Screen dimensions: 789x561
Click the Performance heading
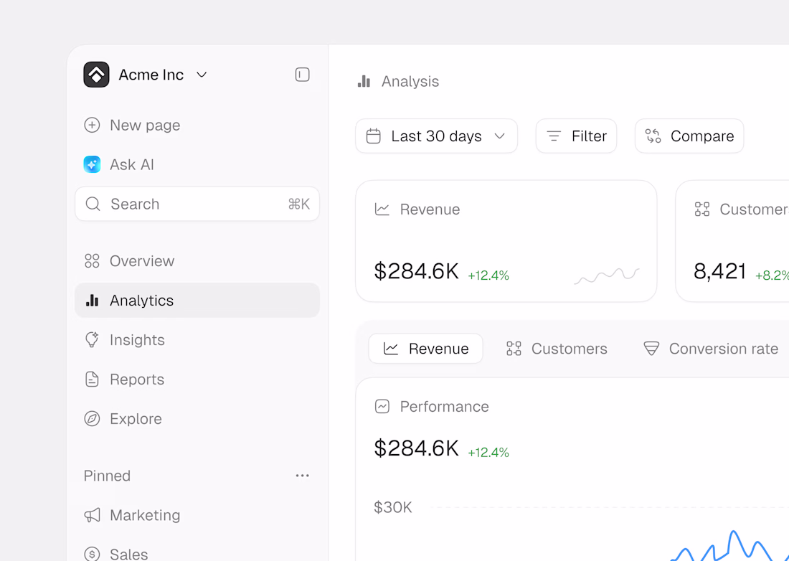[444, 406]
